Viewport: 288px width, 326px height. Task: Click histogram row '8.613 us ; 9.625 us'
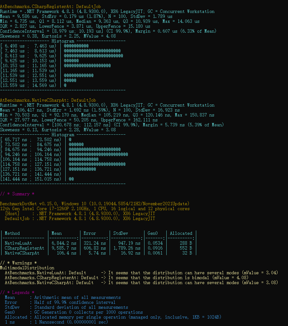point(62,56)
